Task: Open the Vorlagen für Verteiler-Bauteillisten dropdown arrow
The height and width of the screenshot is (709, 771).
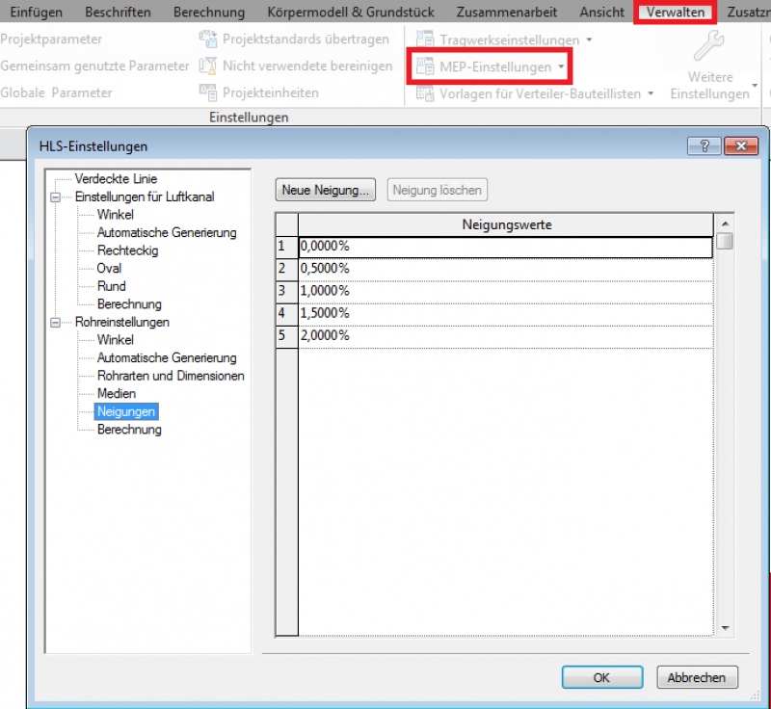Action: pyautogui.click(x=651, y=93)
